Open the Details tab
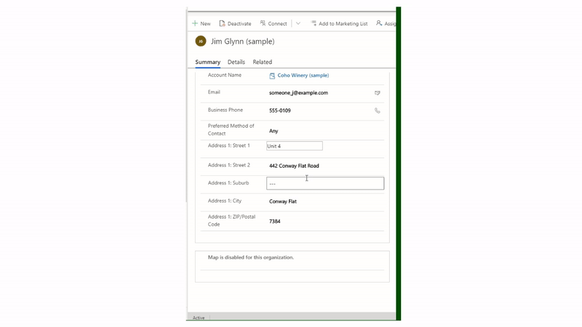The width and height of the screenshot is (582, 327). pos(236,62)
